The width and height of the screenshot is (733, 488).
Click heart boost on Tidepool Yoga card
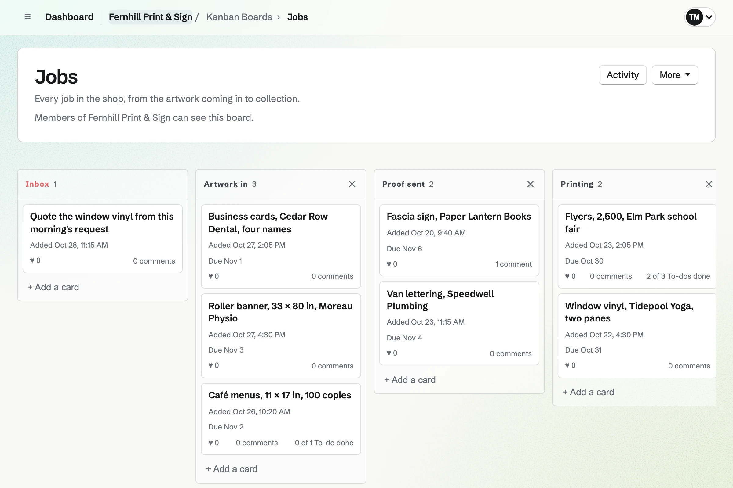pos(570,365)
